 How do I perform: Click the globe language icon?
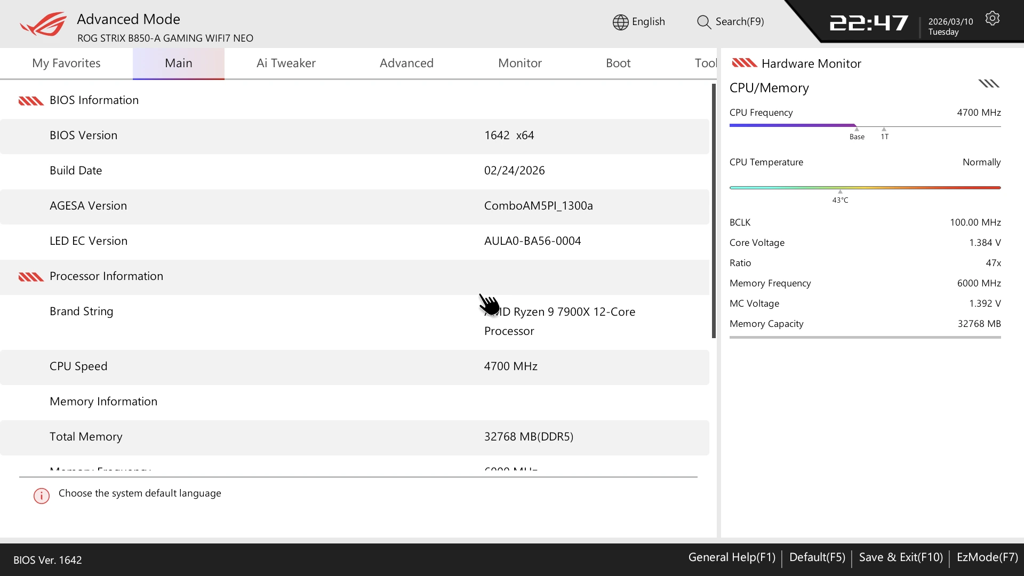[620, 22]
